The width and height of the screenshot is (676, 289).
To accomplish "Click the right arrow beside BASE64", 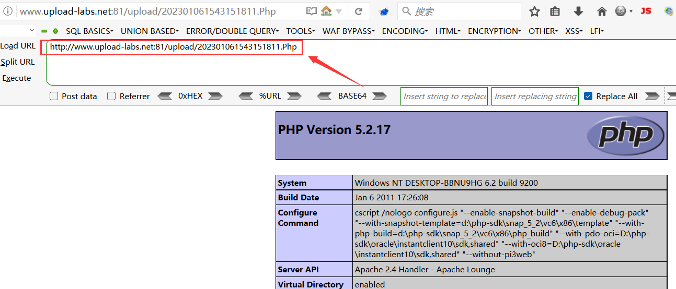I will (379, 96).
